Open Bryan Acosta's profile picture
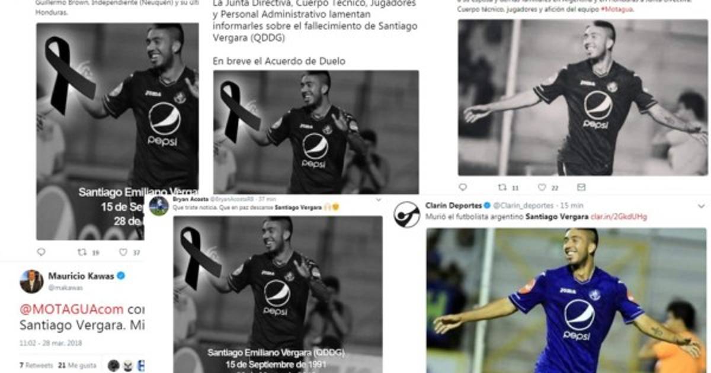 click(159, 206)
